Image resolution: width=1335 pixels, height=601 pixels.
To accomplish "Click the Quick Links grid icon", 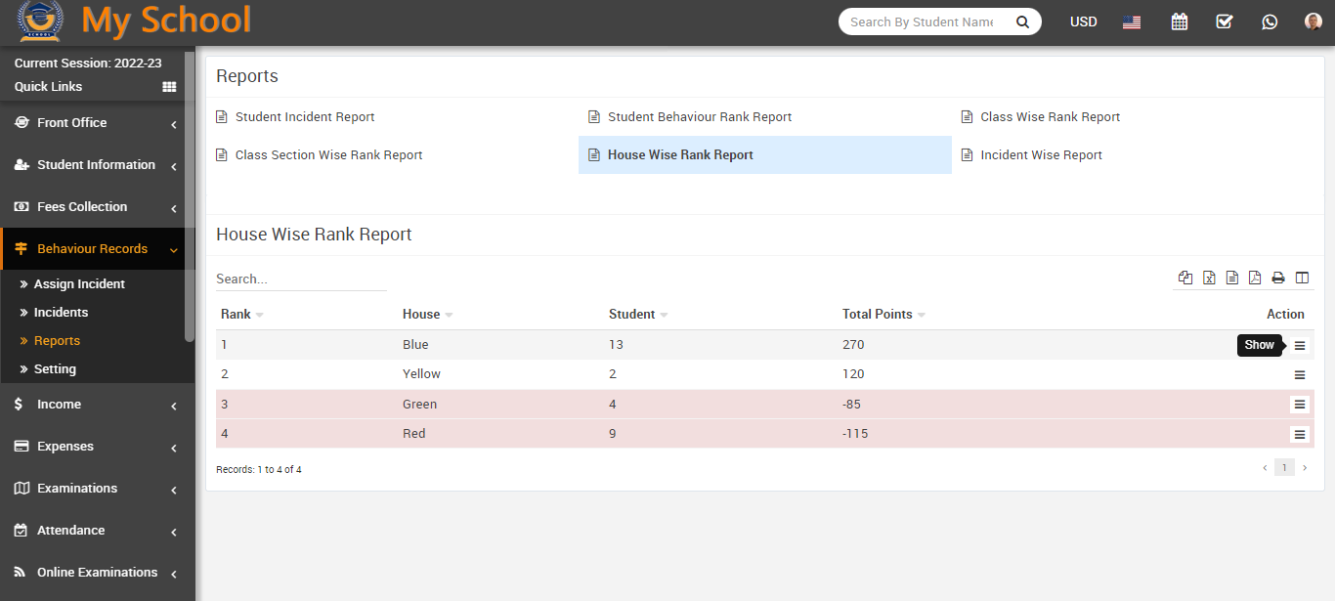I will pyautogui.click(x=169, y=87).
